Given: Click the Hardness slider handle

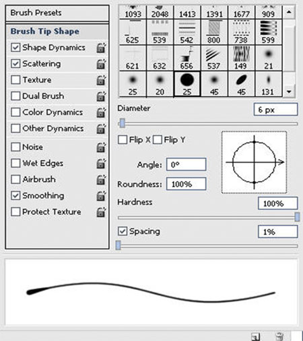Looking at the screenshot, I should coord(297,217).
